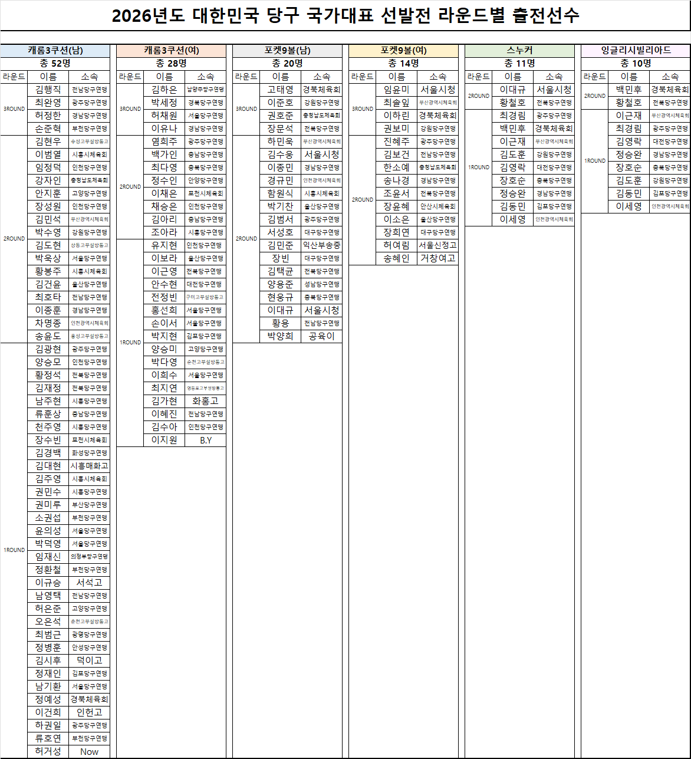691x759 pixels.
Task: Select the affiliation cell reading Now
Action: (89, 751)
